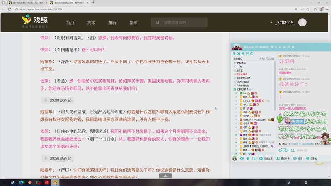The height and width of the screenshot is (186, 331).
Task: Click the active yellow app taskbar icon
Action: [55, 182]
